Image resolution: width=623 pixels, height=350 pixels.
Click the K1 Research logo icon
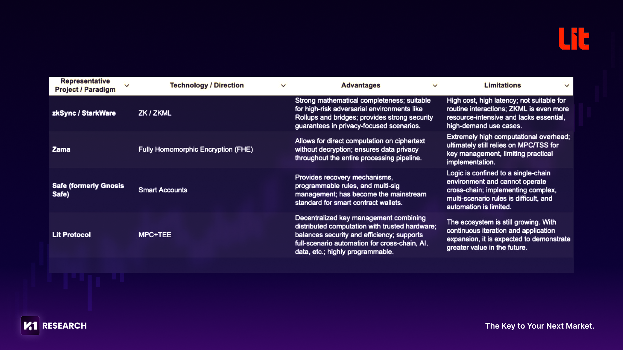click(x=30, y=325)
